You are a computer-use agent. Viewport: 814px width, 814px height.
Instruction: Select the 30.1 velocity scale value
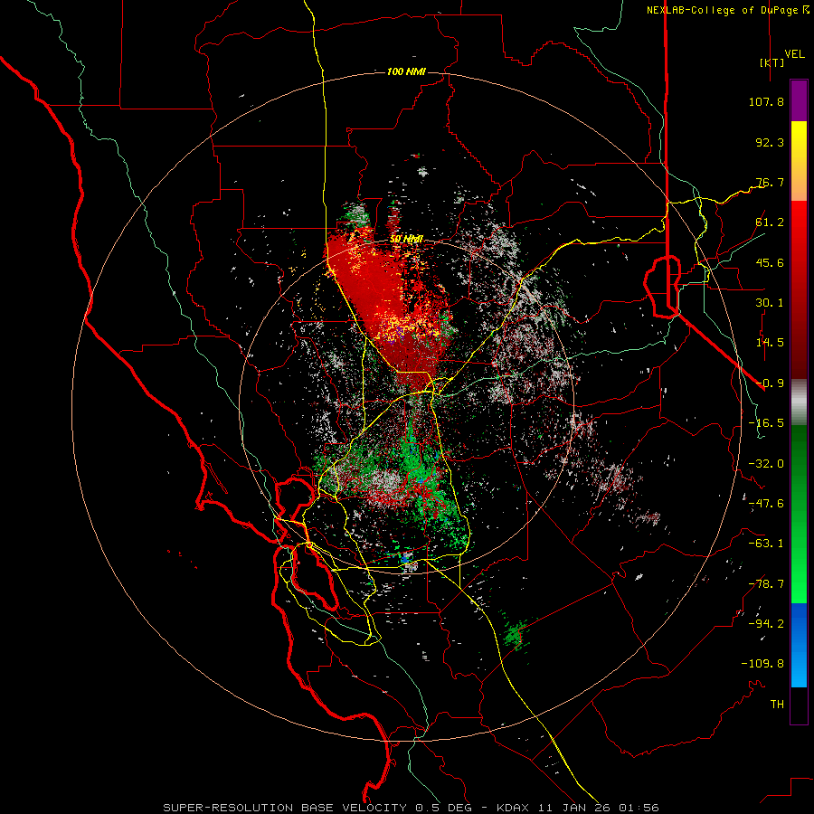(x=770, y=303)
